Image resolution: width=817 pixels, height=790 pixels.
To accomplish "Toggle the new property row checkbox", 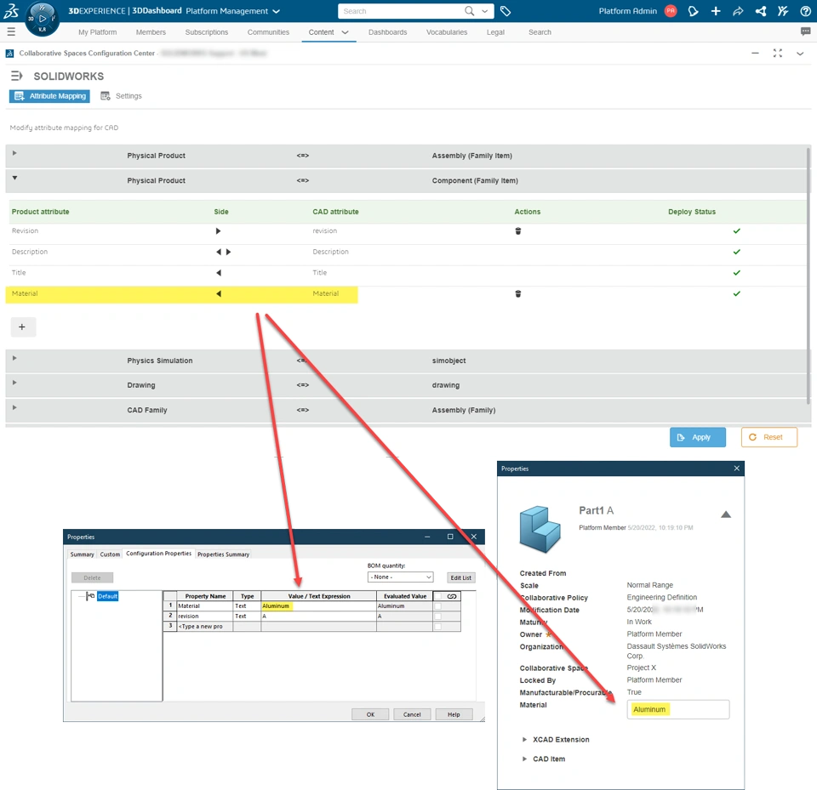I will (x=437, y=627).
